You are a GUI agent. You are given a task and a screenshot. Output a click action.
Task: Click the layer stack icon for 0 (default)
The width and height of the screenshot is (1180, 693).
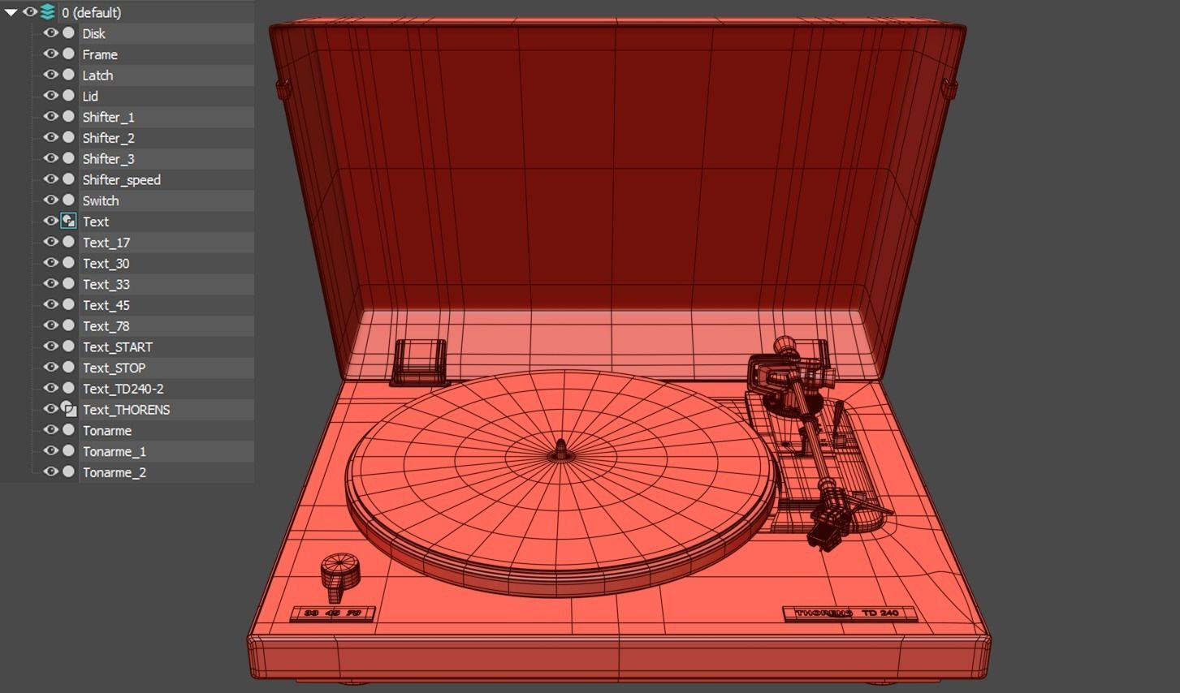click(48, 12)
